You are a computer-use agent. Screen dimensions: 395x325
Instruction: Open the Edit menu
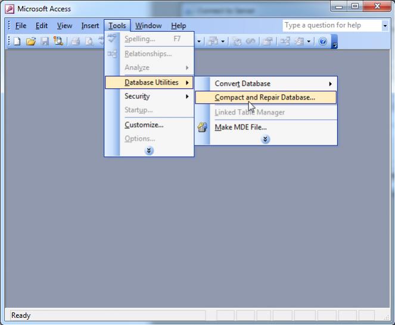42,26
